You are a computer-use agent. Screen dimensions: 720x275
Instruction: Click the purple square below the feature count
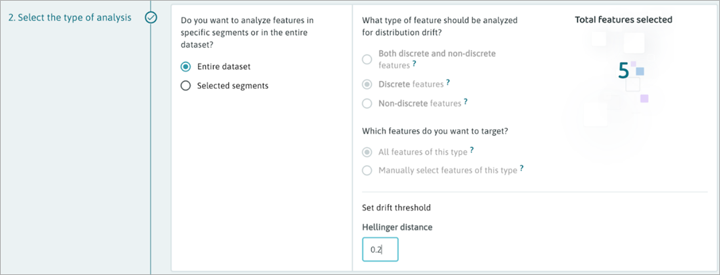point(644,98)
